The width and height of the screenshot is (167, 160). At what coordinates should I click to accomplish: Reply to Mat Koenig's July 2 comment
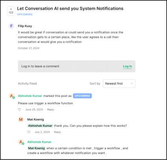tap(58, 132)
